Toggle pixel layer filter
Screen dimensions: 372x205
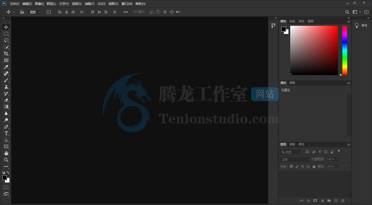pos(307,152)
